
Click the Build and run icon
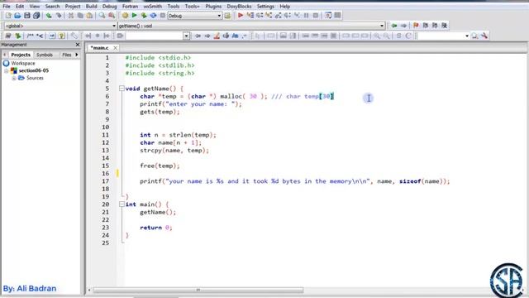pyautogui.click(x=144, y=16)
